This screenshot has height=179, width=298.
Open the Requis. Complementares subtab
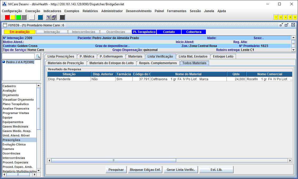158,63
